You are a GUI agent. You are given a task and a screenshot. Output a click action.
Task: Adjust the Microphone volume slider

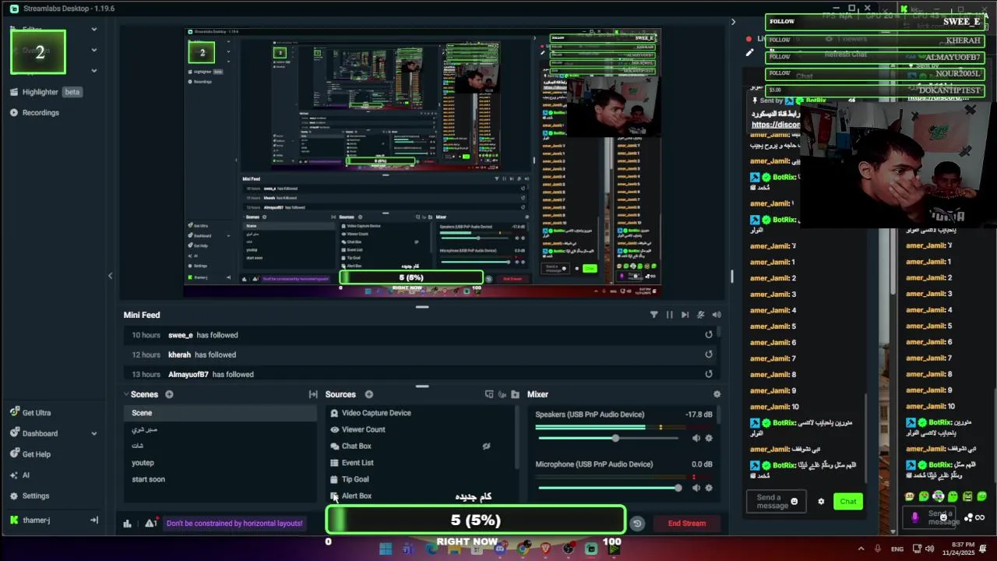[610, 488]
